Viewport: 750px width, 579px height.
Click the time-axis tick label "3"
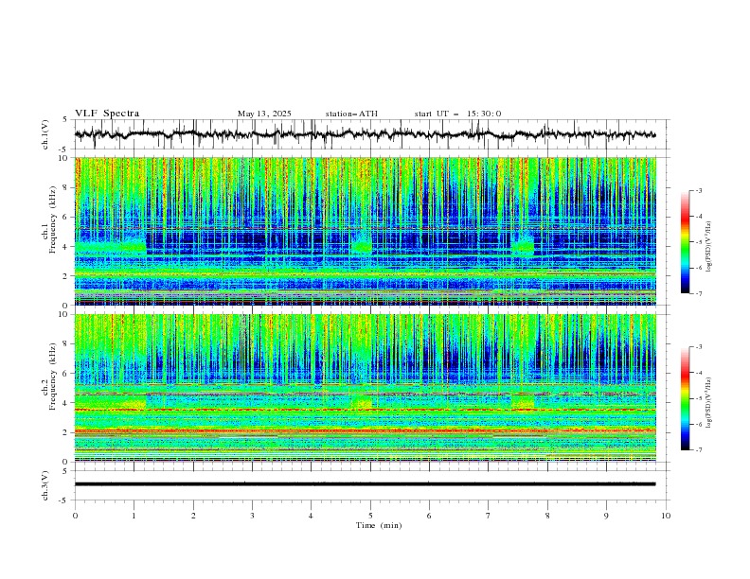pos(252,516)
